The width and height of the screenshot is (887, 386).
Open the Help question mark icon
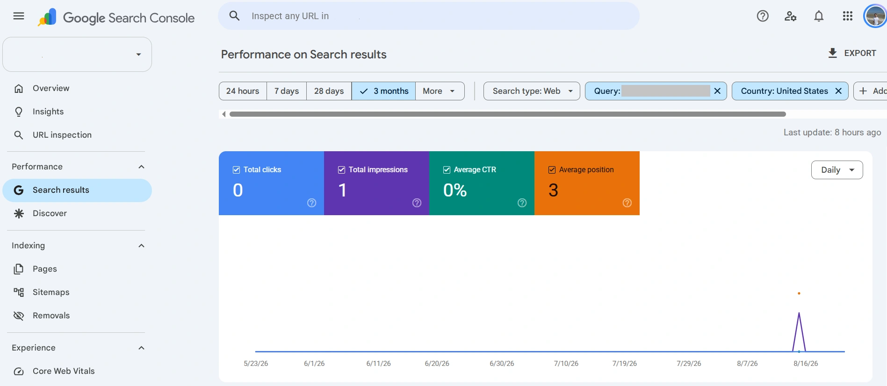coord(763,16)
